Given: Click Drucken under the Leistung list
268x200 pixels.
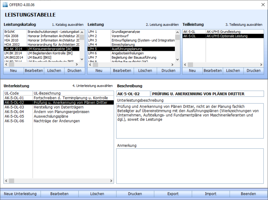Looking at the screenshot, I should [169, 71].
